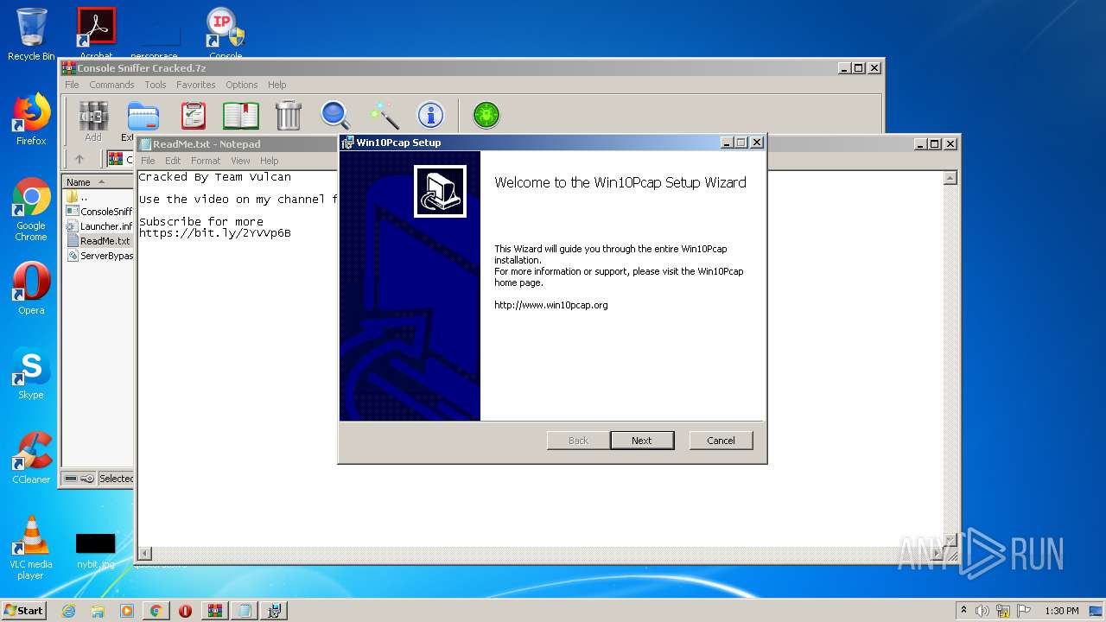
Task: Select the VLC media player desktop icon
Action: (31, 548)
